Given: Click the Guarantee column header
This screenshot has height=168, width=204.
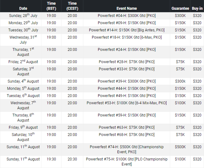Looking at the screenshot, I should (x=180, y=8).
